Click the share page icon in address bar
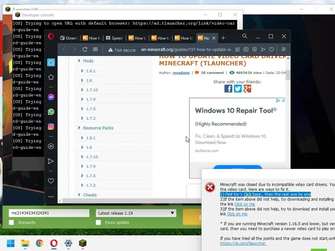 coord(238,50)
